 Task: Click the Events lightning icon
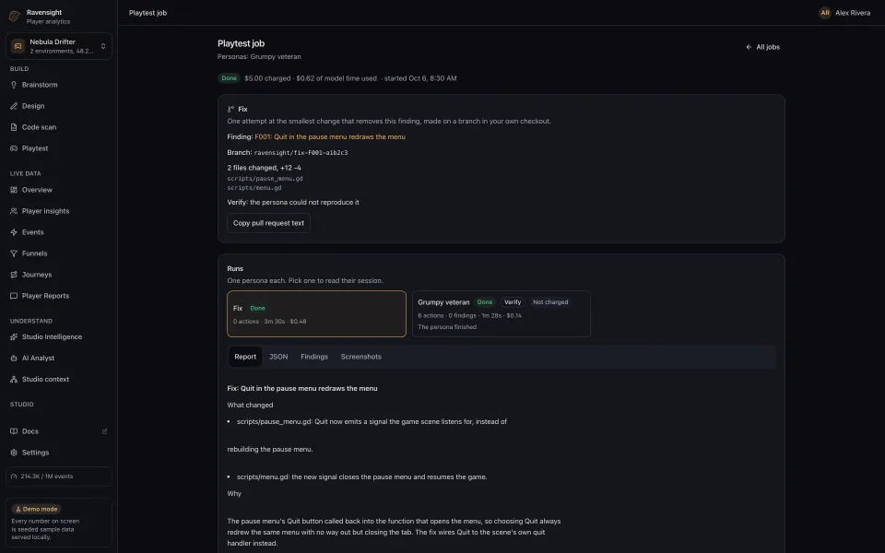pos(14,232)
